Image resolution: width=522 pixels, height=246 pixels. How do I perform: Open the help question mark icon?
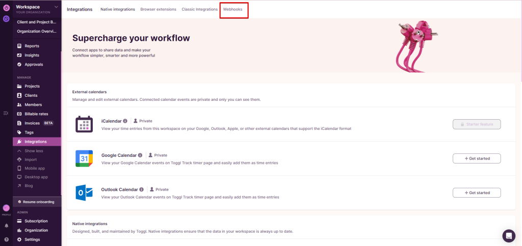pyautogui.click(x=6, y=239)
